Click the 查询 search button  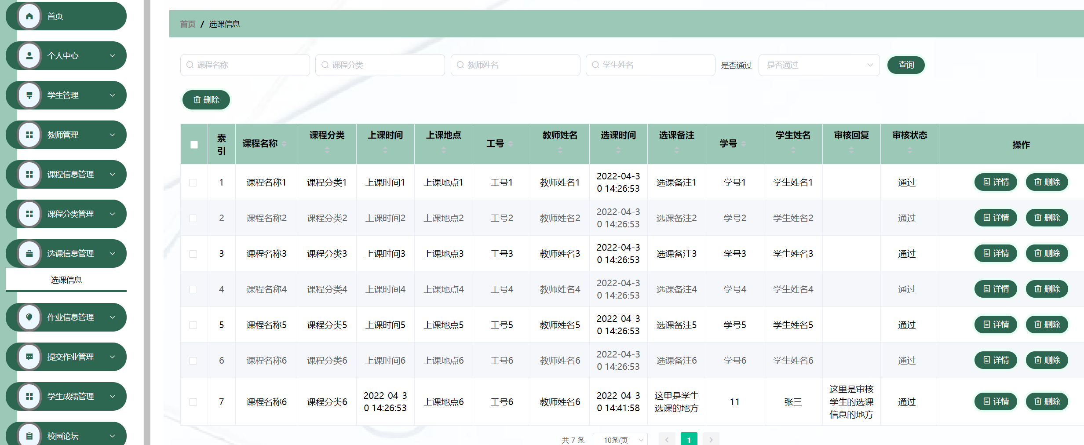coord(906,65)
